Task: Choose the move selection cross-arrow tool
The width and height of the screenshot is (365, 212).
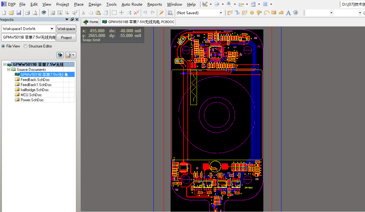Action: coord(122,13)
